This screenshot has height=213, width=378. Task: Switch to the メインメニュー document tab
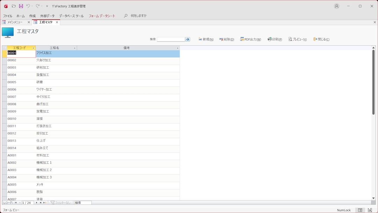click(x=15, y=22)
